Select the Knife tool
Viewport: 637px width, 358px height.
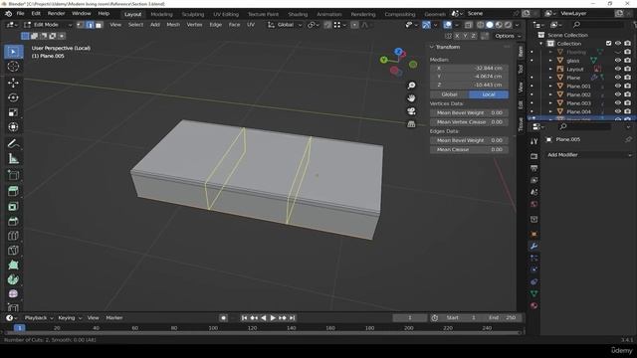tap(13, 251)
